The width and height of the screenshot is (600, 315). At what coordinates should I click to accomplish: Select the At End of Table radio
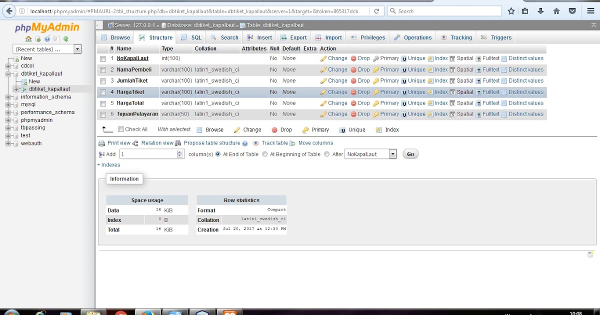click(x=218, y=154)
